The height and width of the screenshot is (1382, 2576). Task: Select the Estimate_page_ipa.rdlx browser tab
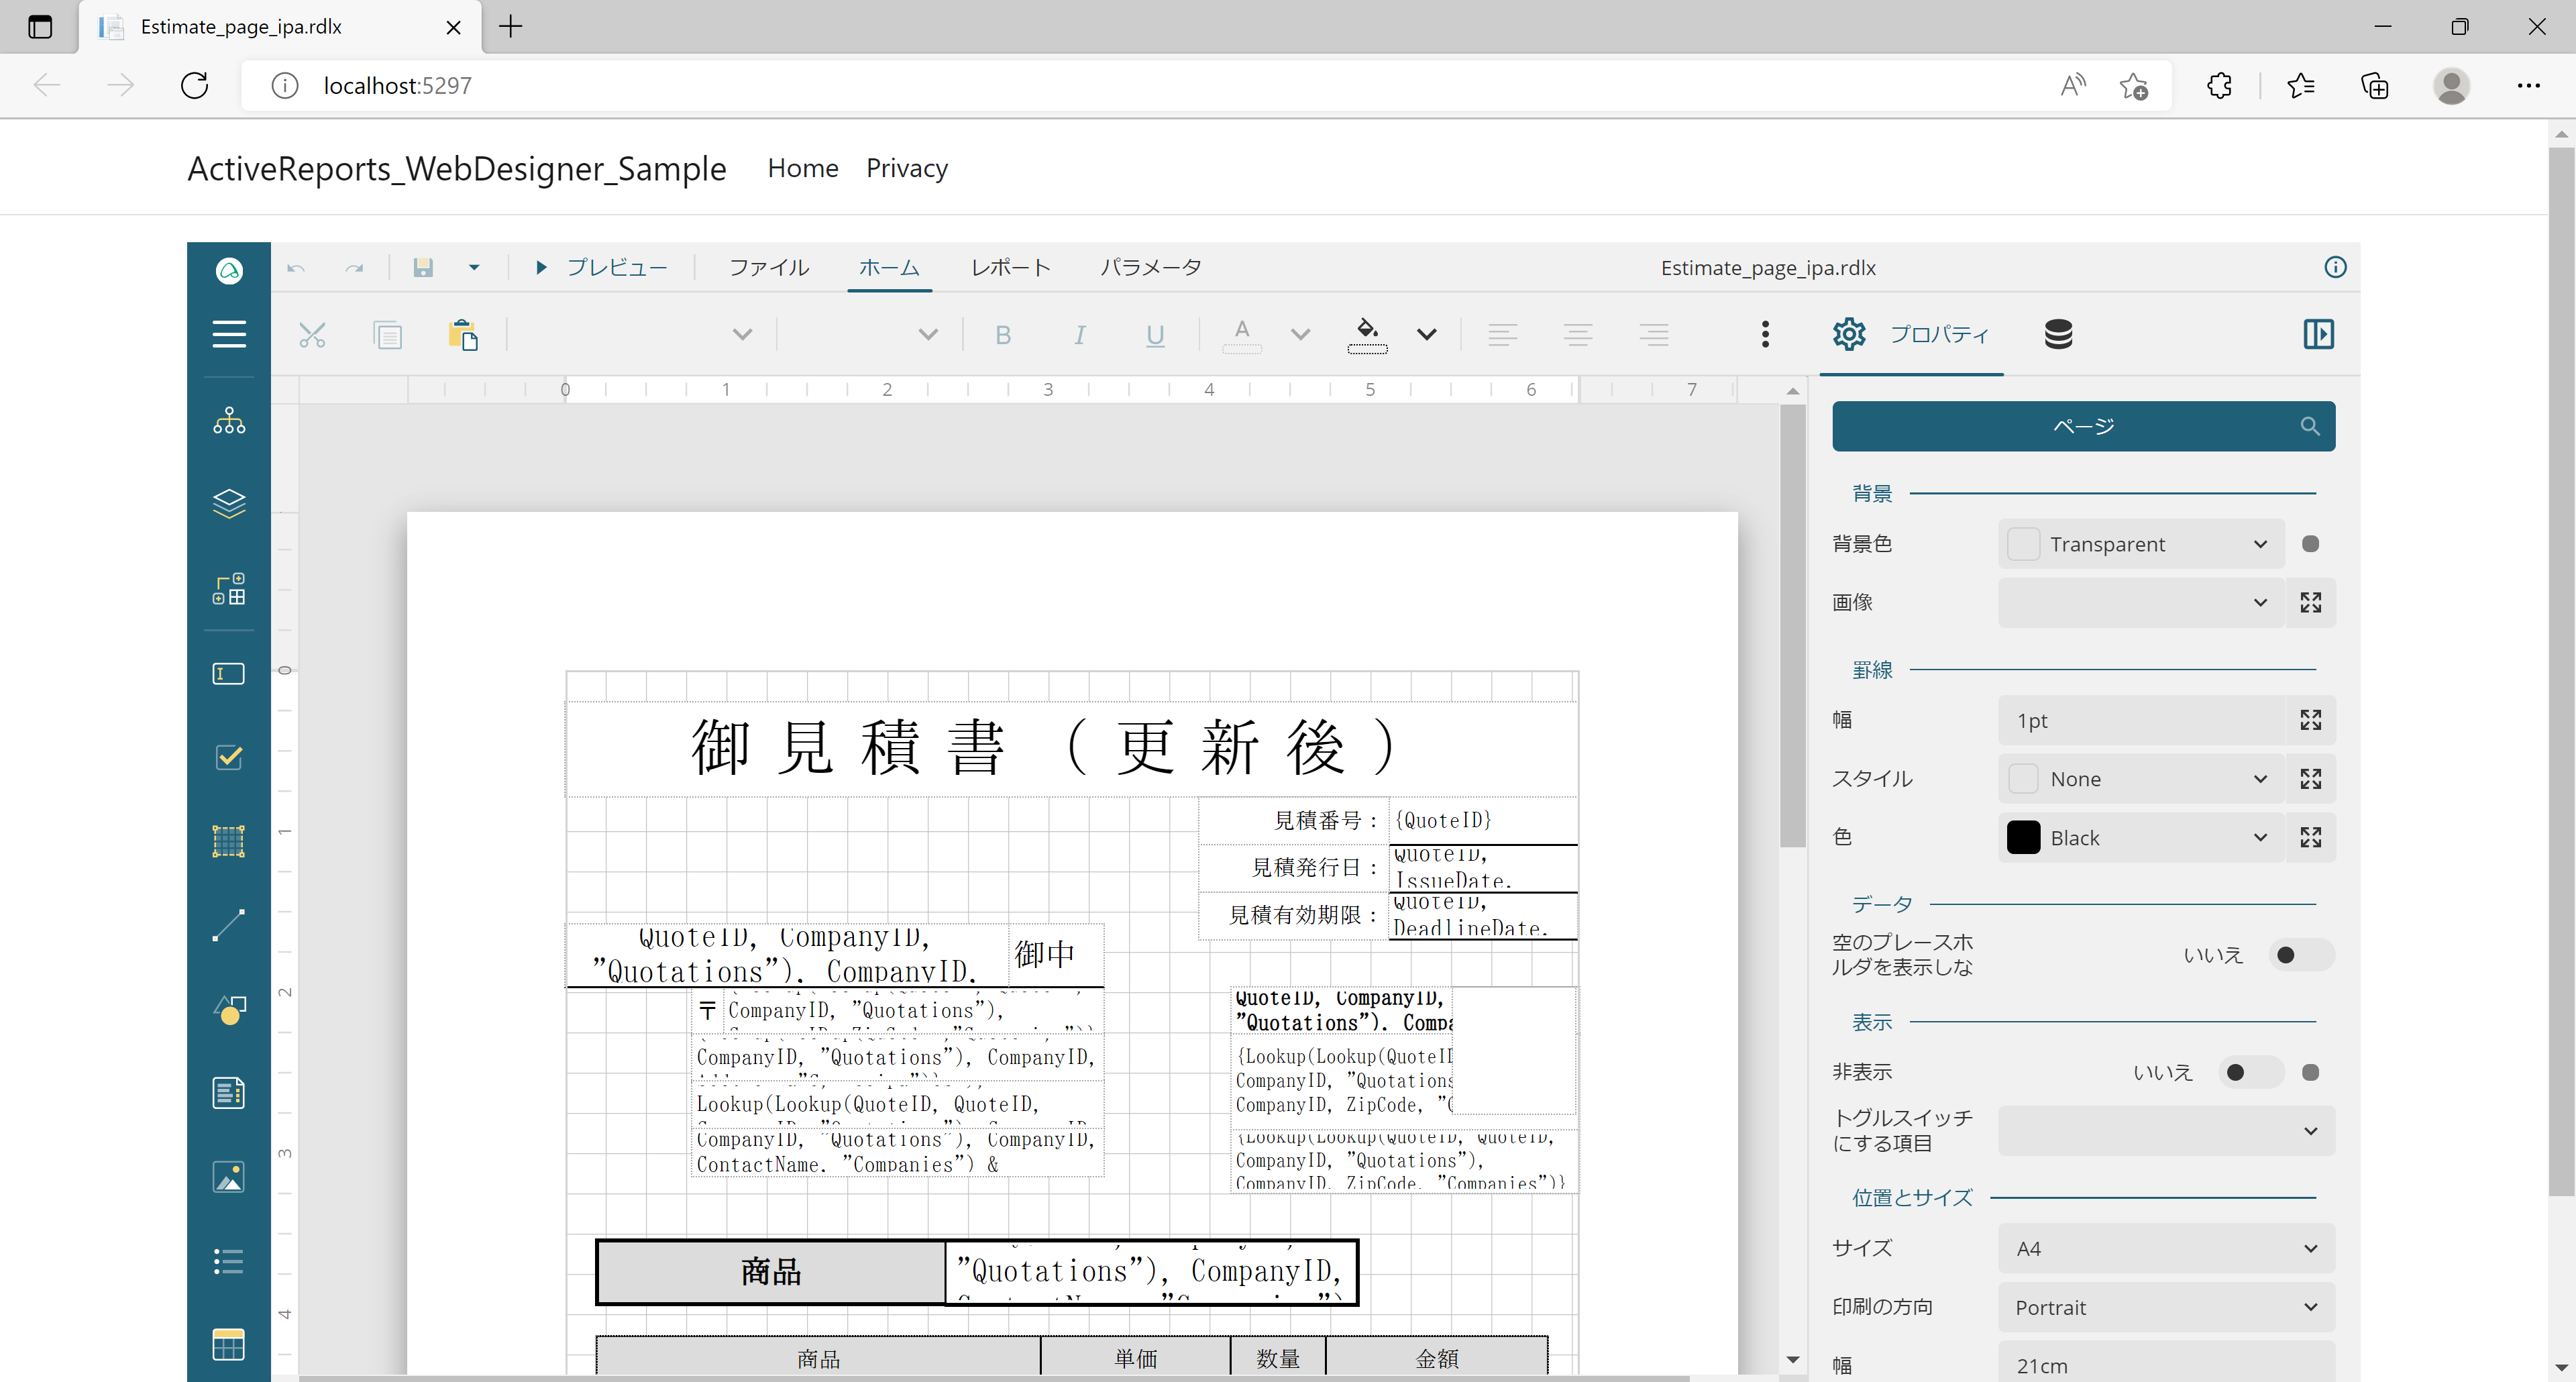(280, 27)
